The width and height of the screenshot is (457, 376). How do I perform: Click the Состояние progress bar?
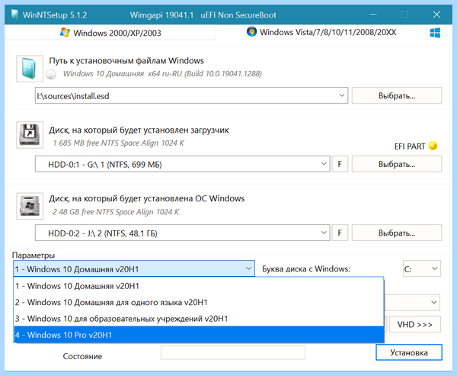[233, 352]
